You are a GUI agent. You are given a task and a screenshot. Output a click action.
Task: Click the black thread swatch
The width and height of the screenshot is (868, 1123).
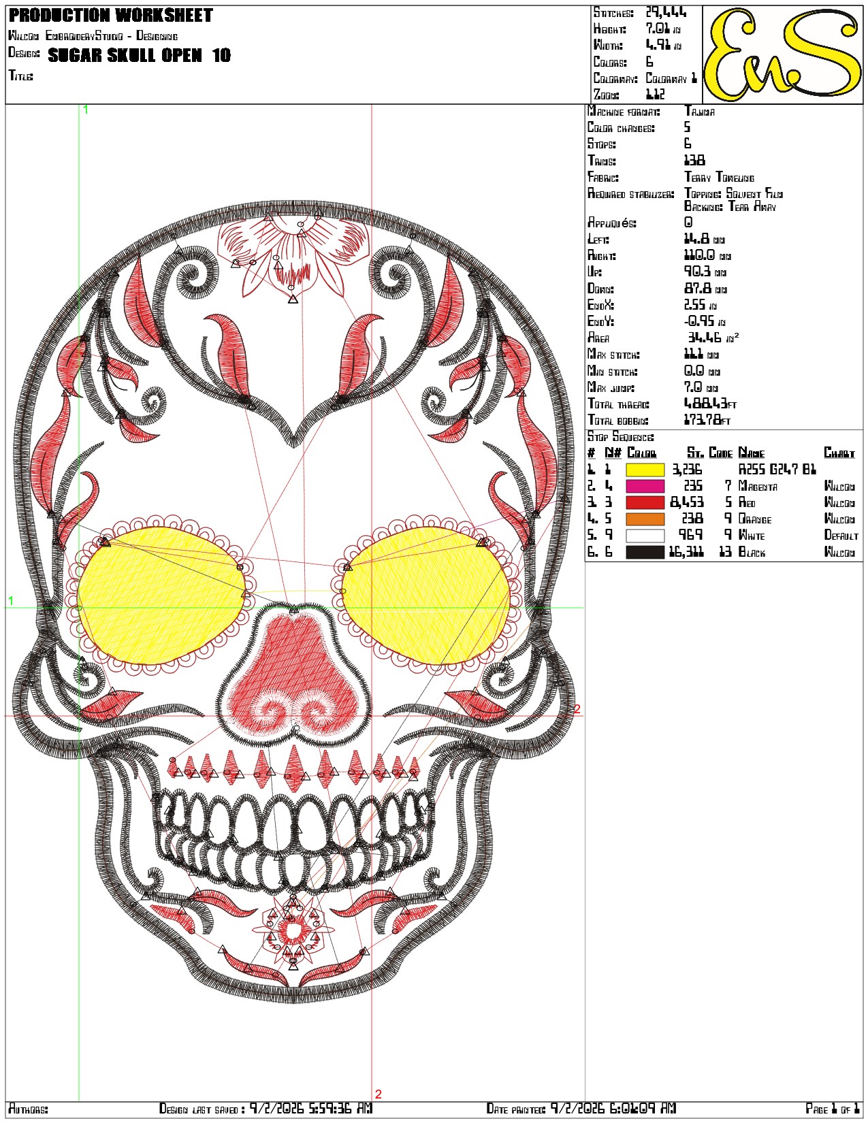645,552
